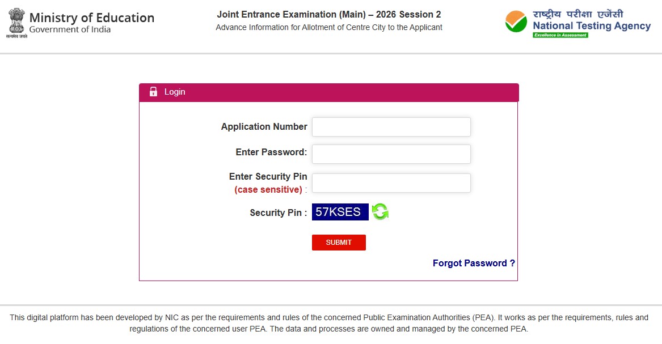Click the Security Pin entry box
The height and width of the screenshot is (344, 662).
pos(391,182)
